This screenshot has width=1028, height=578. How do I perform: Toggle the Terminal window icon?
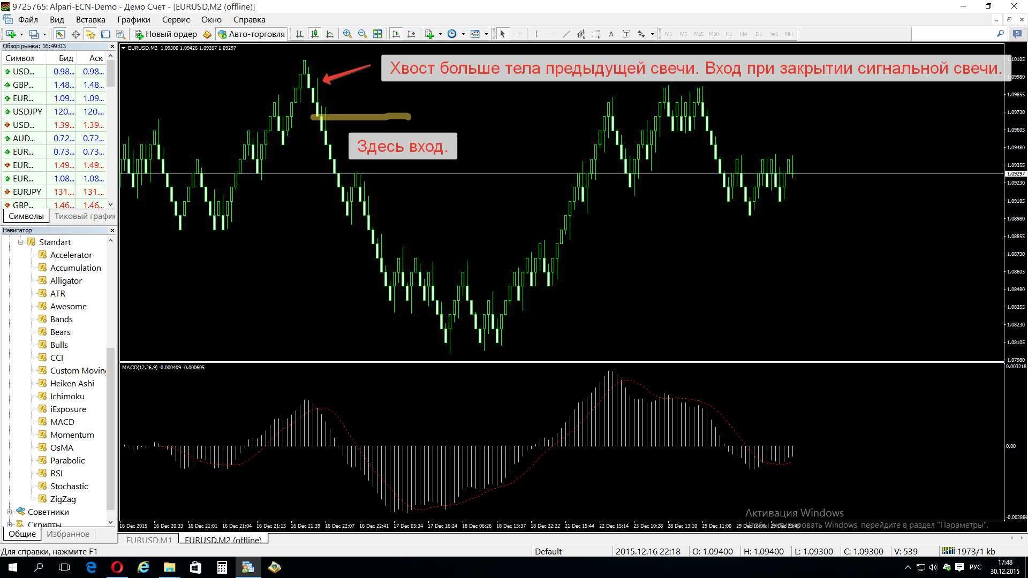[105, 34]
